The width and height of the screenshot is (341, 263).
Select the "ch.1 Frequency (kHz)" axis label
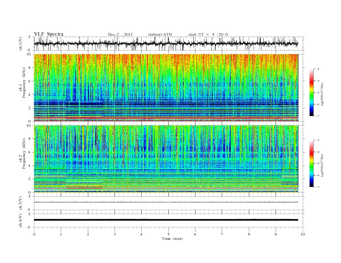pos(22,89)
